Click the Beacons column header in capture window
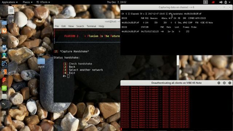Image resolution: width=233 pixels, height=131 pixels. [154, 18]
